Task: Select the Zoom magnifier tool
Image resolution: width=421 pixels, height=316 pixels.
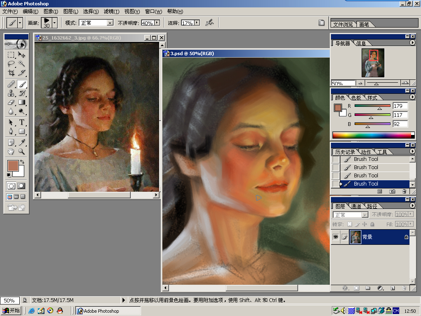Action: pyautogui.click(x=21, y=151)
